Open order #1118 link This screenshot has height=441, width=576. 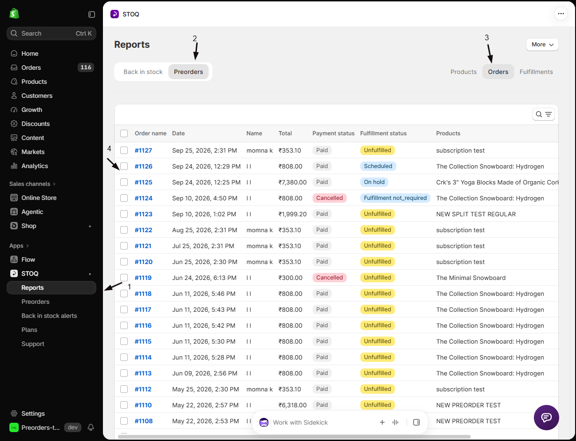(x=143, y=294)
